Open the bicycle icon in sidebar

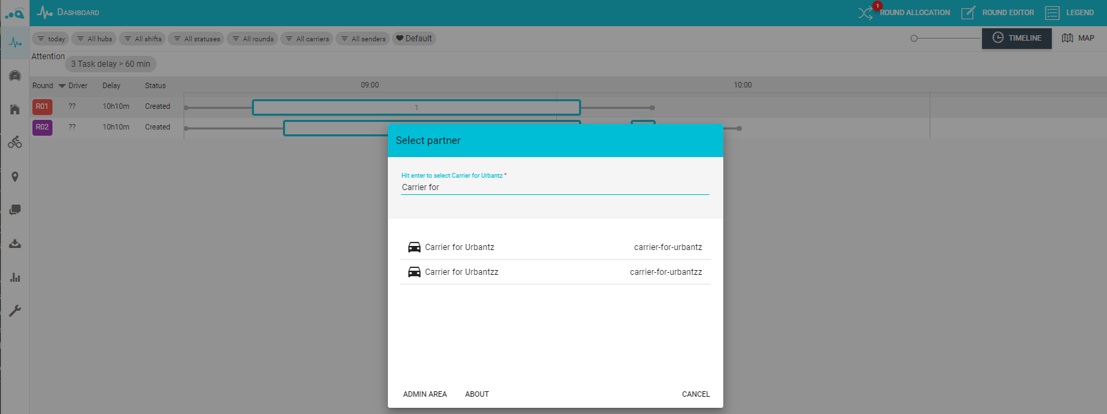(x=14, y=143)
